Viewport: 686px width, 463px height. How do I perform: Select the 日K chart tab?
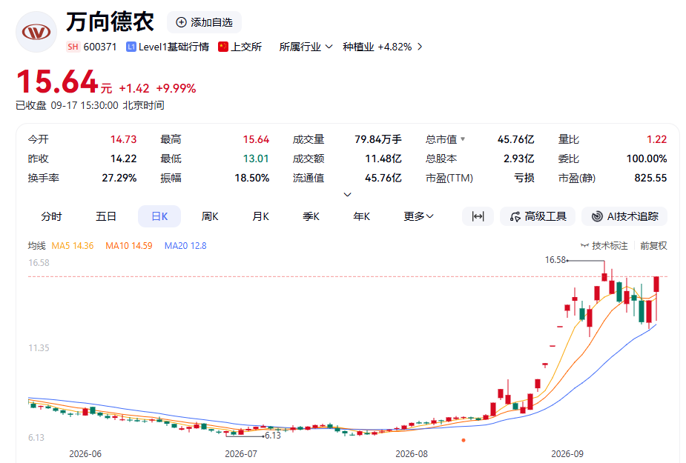159,216
